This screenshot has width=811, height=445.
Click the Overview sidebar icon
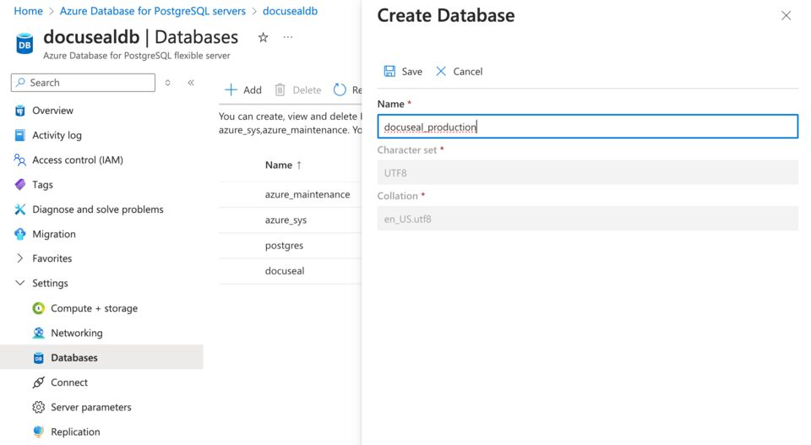point(20,111)
